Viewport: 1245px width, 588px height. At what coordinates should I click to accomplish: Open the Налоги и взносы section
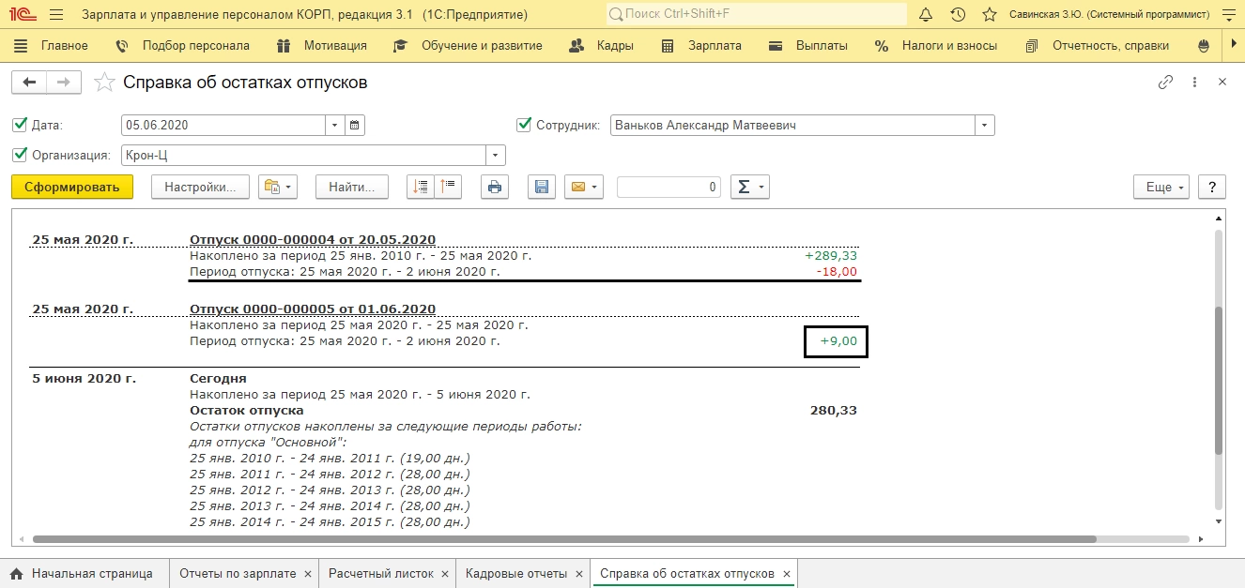coord(936,45)
